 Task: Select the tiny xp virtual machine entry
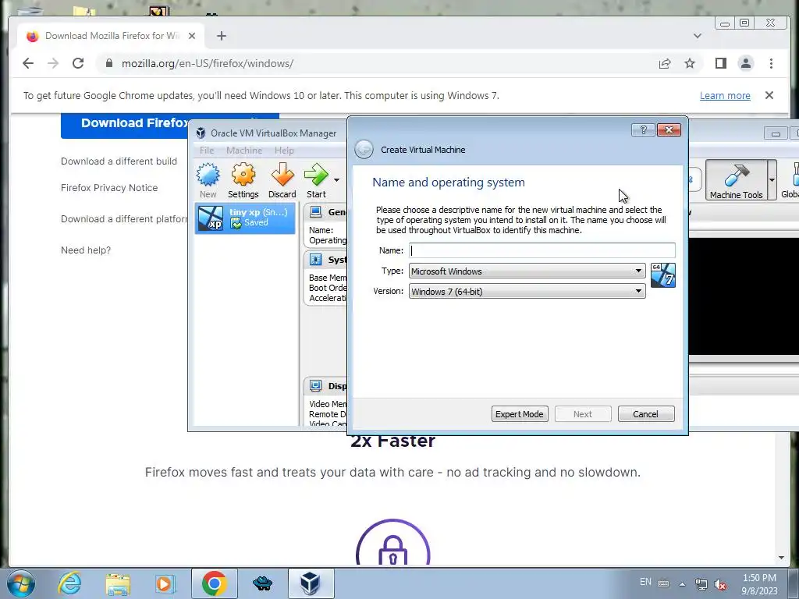pos(244,218)
